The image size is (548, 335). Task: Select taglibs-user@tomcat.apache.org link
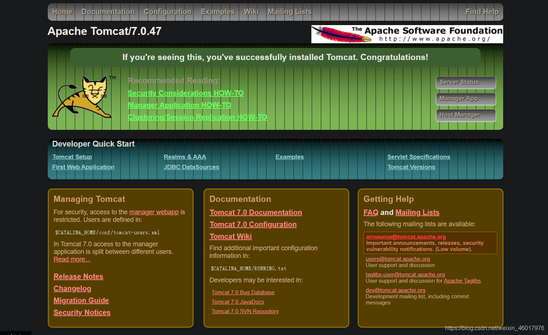(405, 275)
